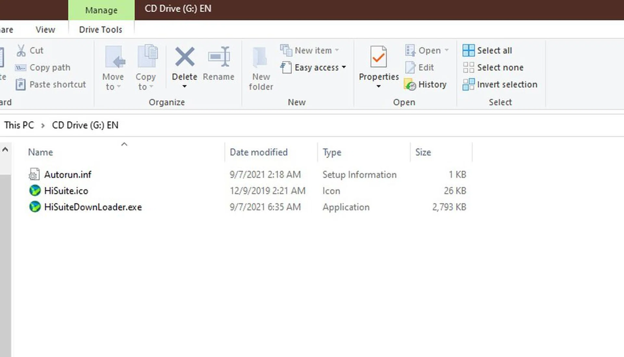Image resolution: width=624 pixels, height=357 pixels.
Task: Open the View ribbon tab
Action: [x=45, y=30]
